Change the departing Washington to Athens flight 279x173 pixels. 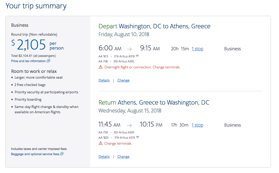click(x=123, y=80)
